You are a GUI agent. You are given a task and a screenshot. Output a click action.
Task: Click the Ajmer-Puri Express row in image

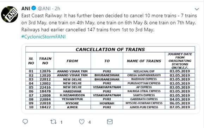[x=110, y=107]
